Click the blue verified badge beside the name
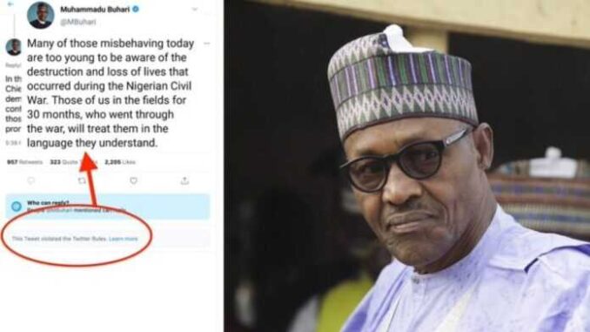Viewport: 590px width, 332px height. tap(136, 9)
